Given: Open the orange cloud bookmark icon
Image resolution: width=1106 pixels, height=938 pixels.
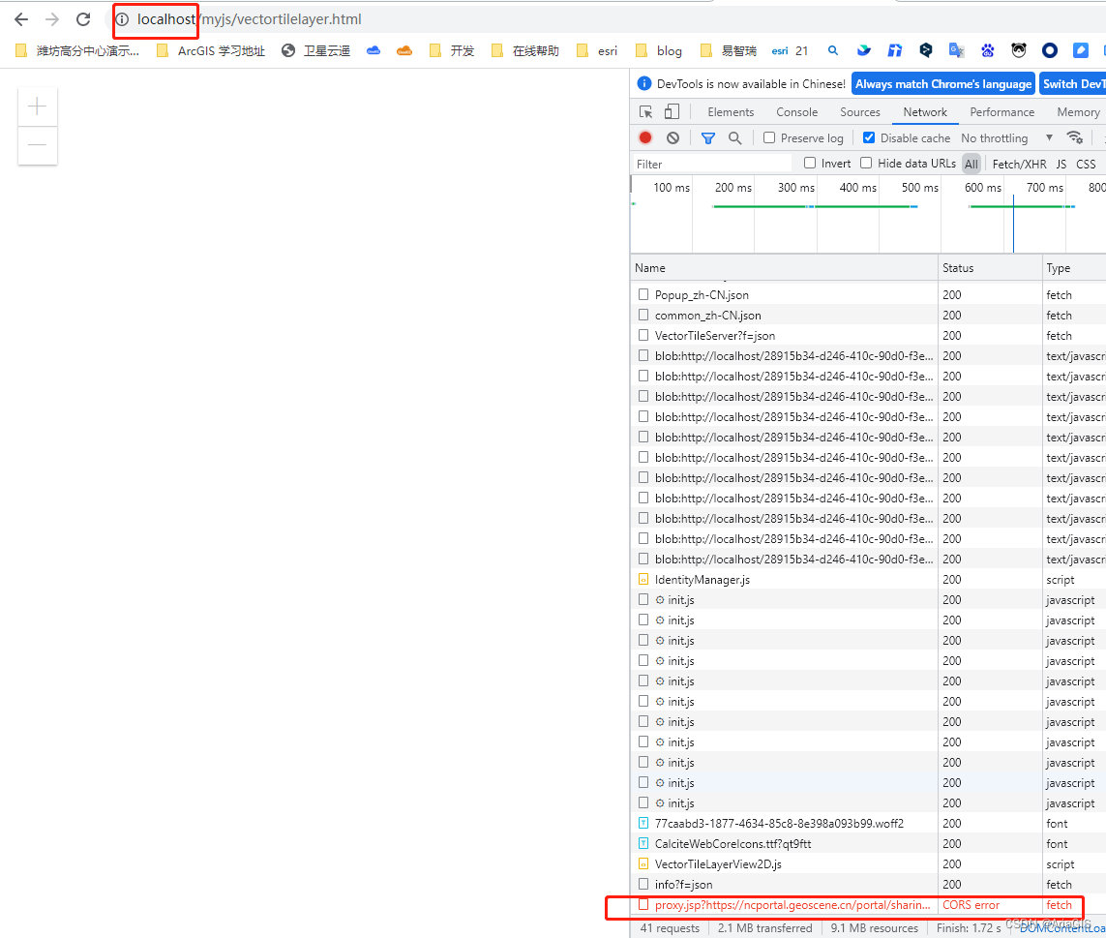Looking at the screenshot, I should point(404,50).
